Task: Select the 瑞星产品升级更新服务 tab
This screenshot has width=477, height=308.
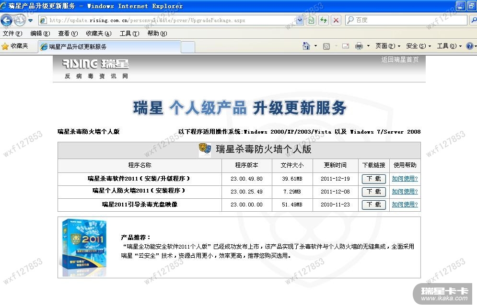Action: pyautogui.click(x=109, y=47)
